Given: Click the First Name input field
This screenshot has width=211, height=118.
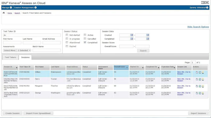Looking at the screenshot, I should click(12, 43).
